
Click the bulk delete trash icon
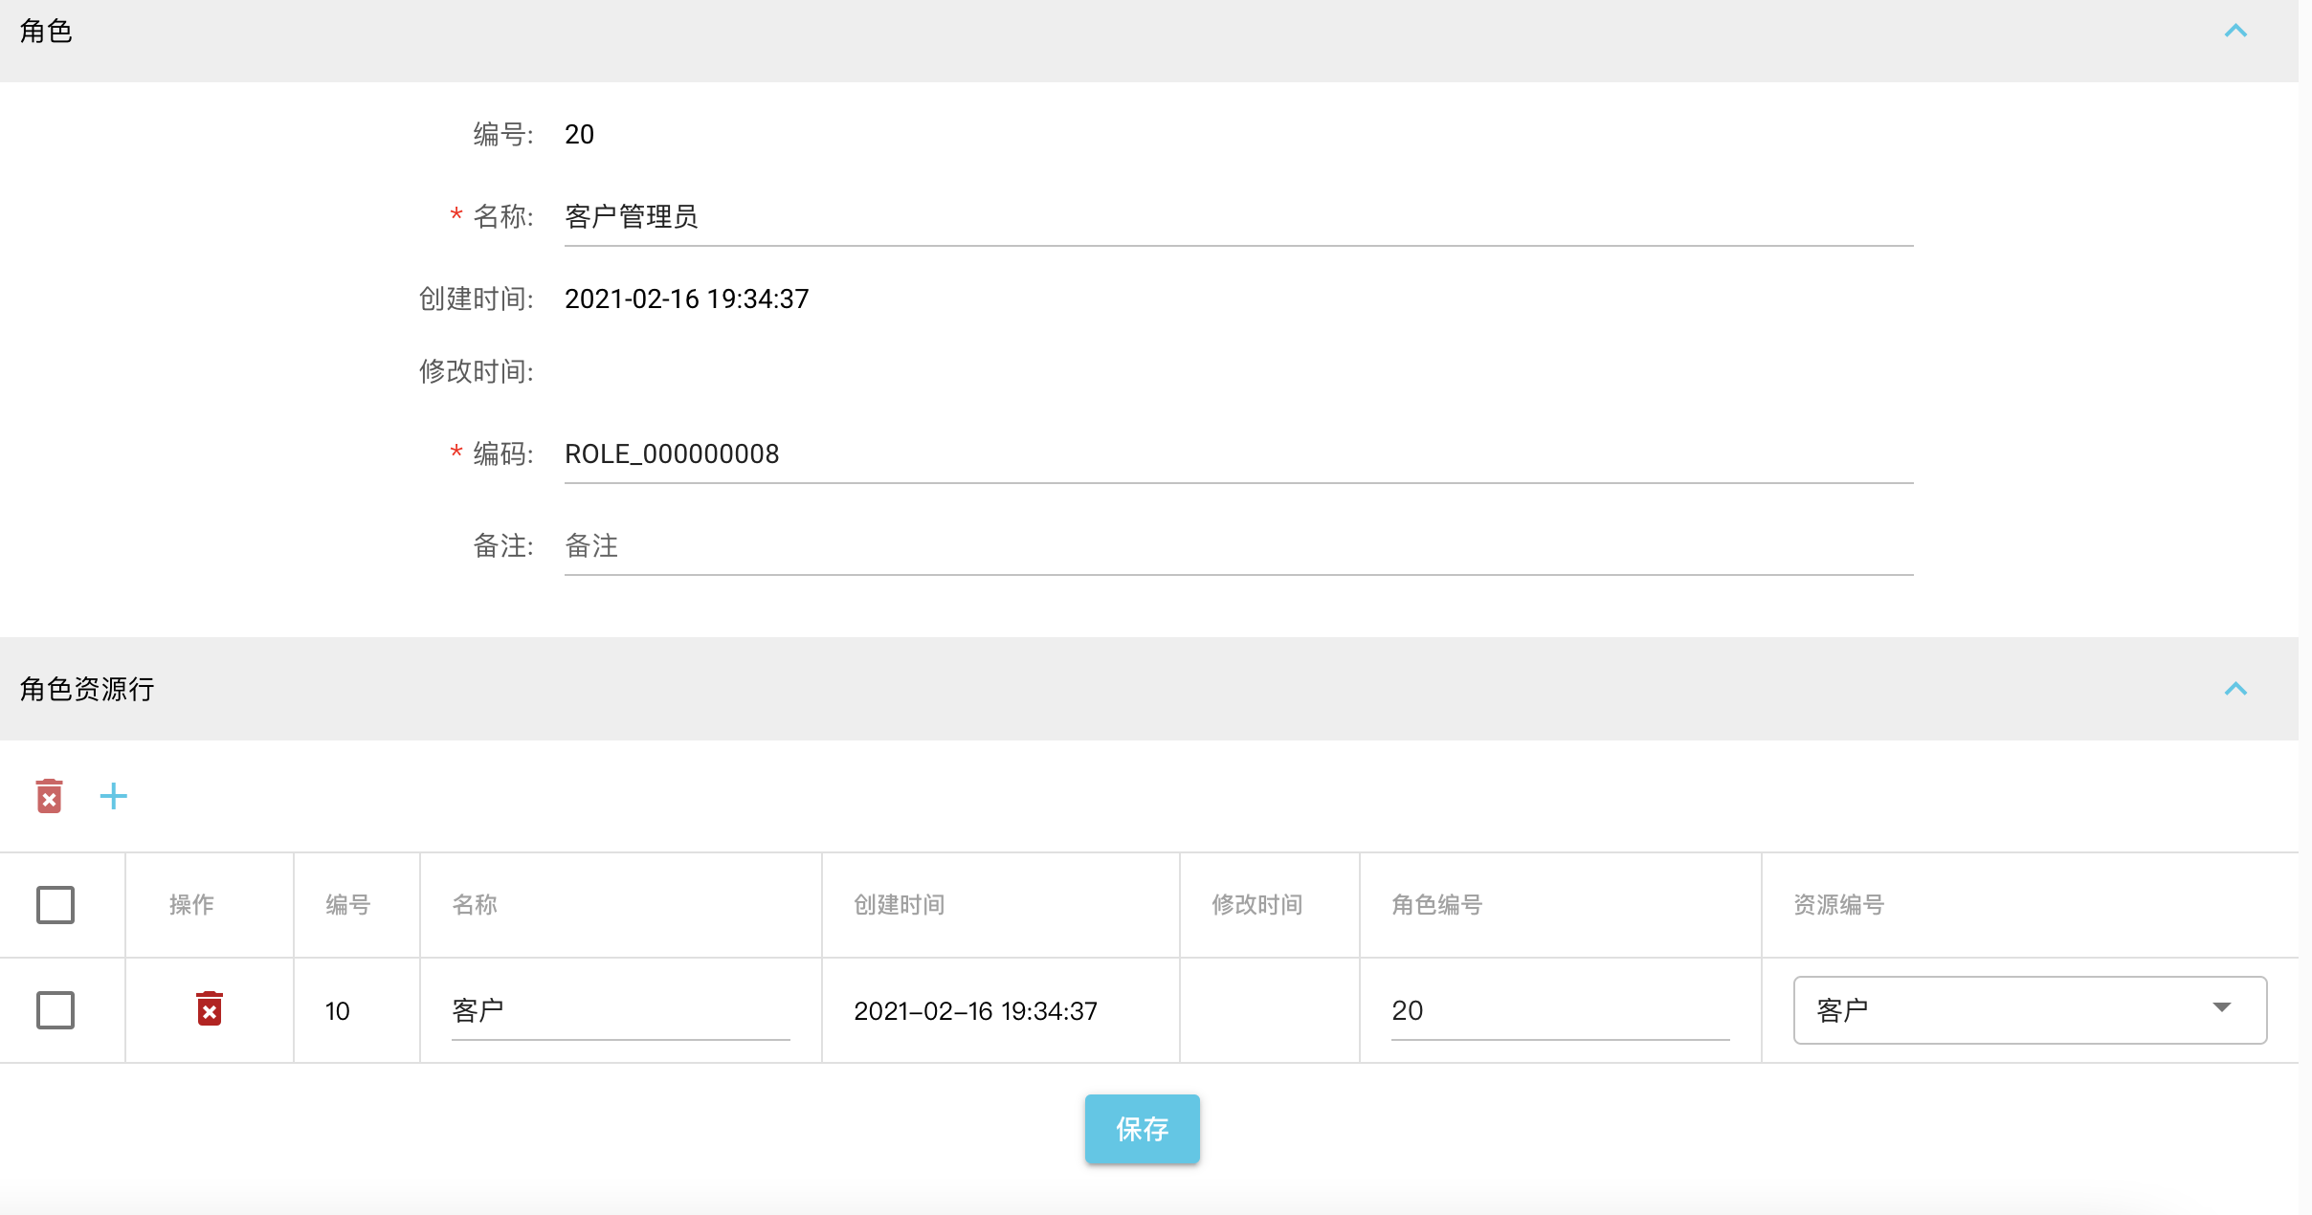point(49,796)
